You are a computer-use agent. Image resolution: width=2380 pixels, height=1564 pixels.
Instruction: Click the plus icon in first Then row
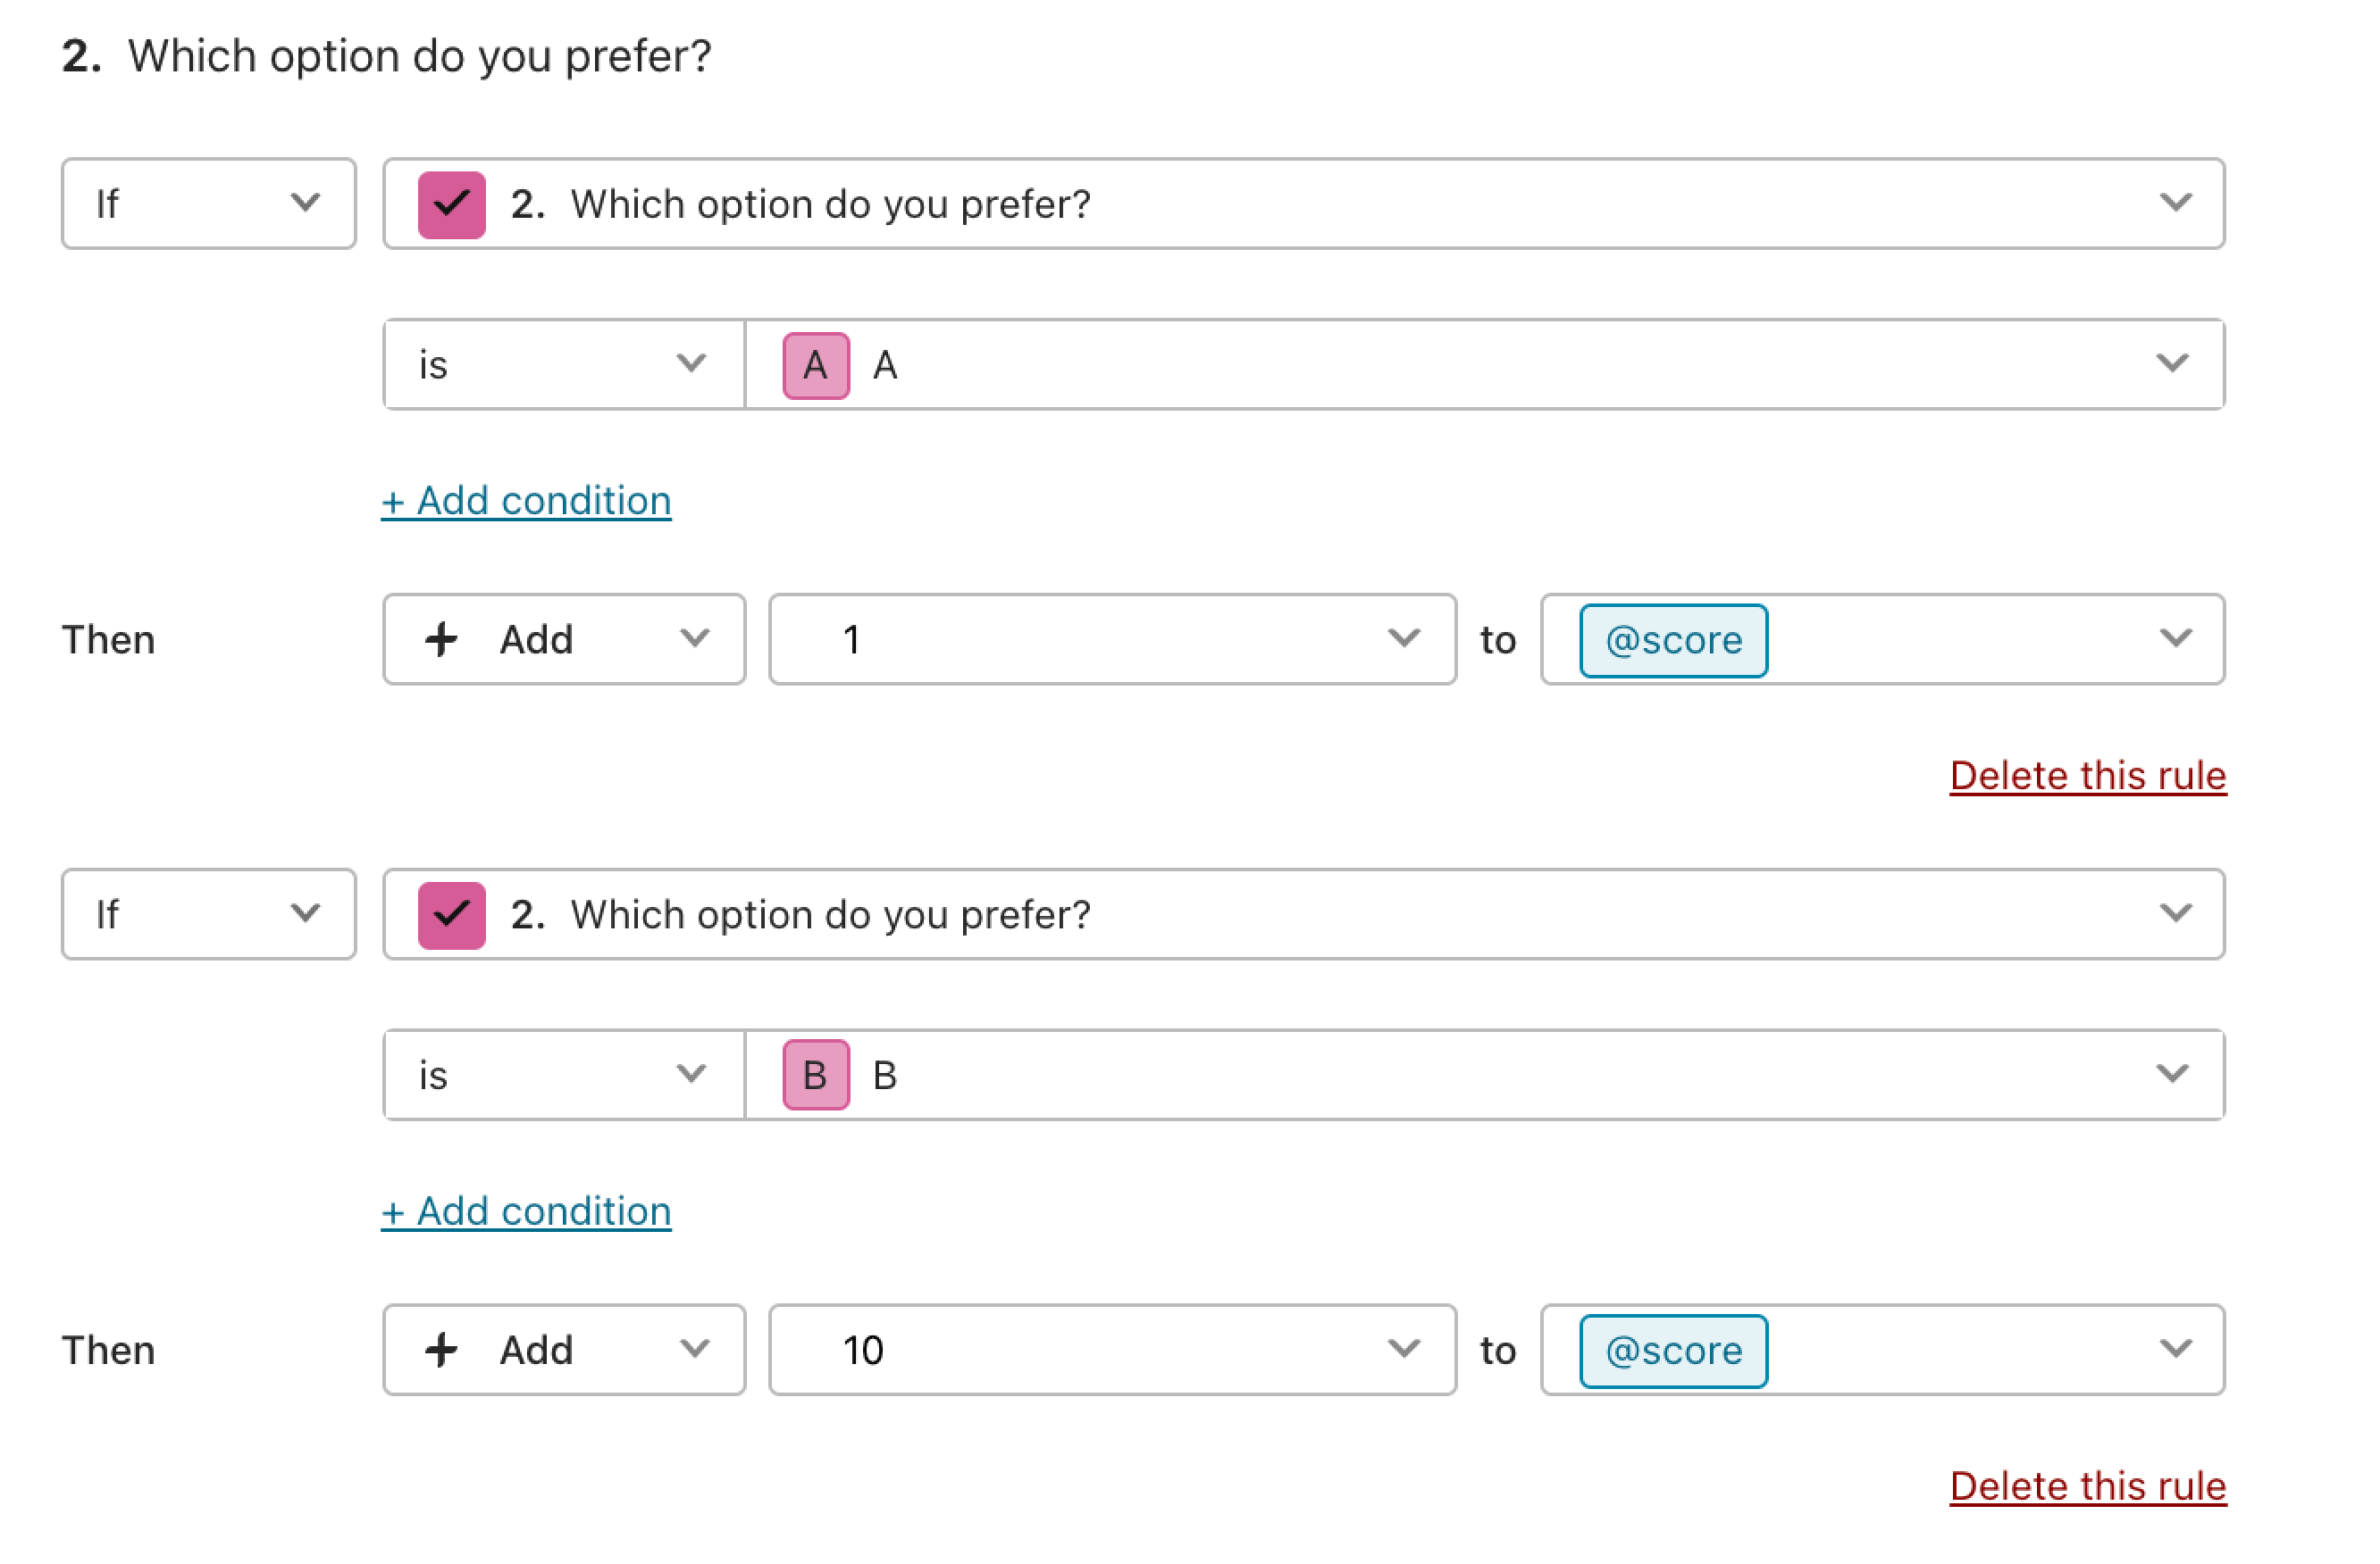tap(441, 638)
